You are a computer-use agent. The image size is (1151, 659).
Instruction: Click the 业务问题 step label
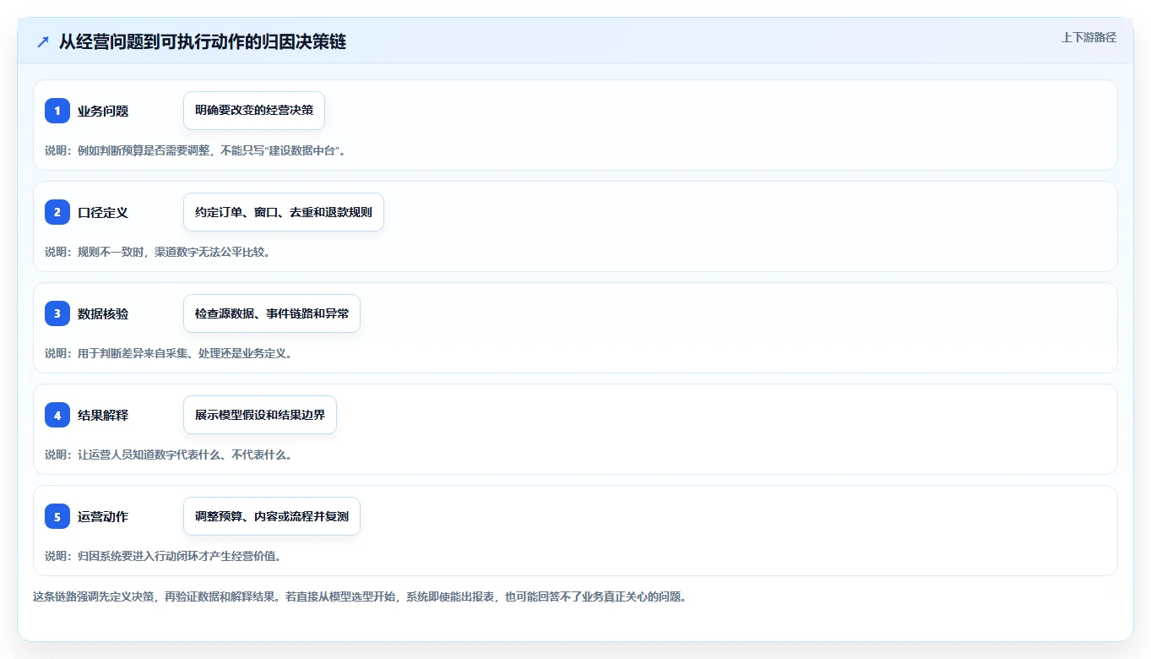(103, 112)
